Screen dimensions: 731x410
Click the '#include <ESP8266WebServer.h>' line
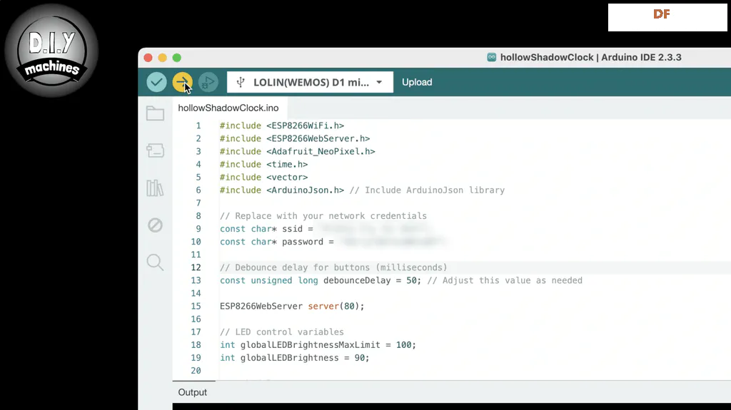(x=295, y=139)
